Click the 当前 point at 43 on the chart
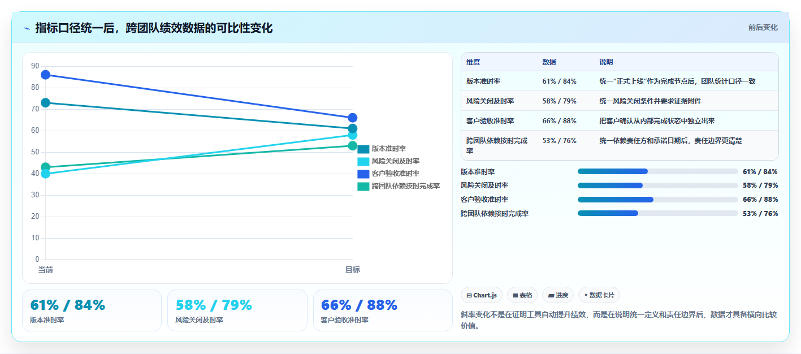Viewport: 801px width, 354px height. pyautogui.click(x=46, y=167)
